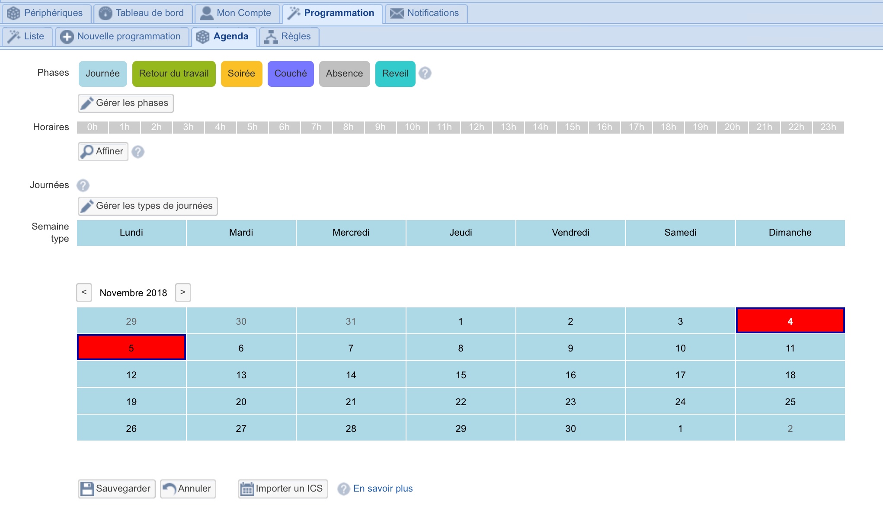Click the Agenda cube icon
The height and width of the screenshot is (508, 883).
coord(203,37)
